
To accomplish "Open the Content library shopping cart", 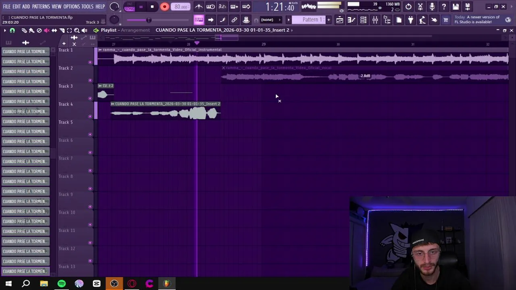I will pos(446,20).
